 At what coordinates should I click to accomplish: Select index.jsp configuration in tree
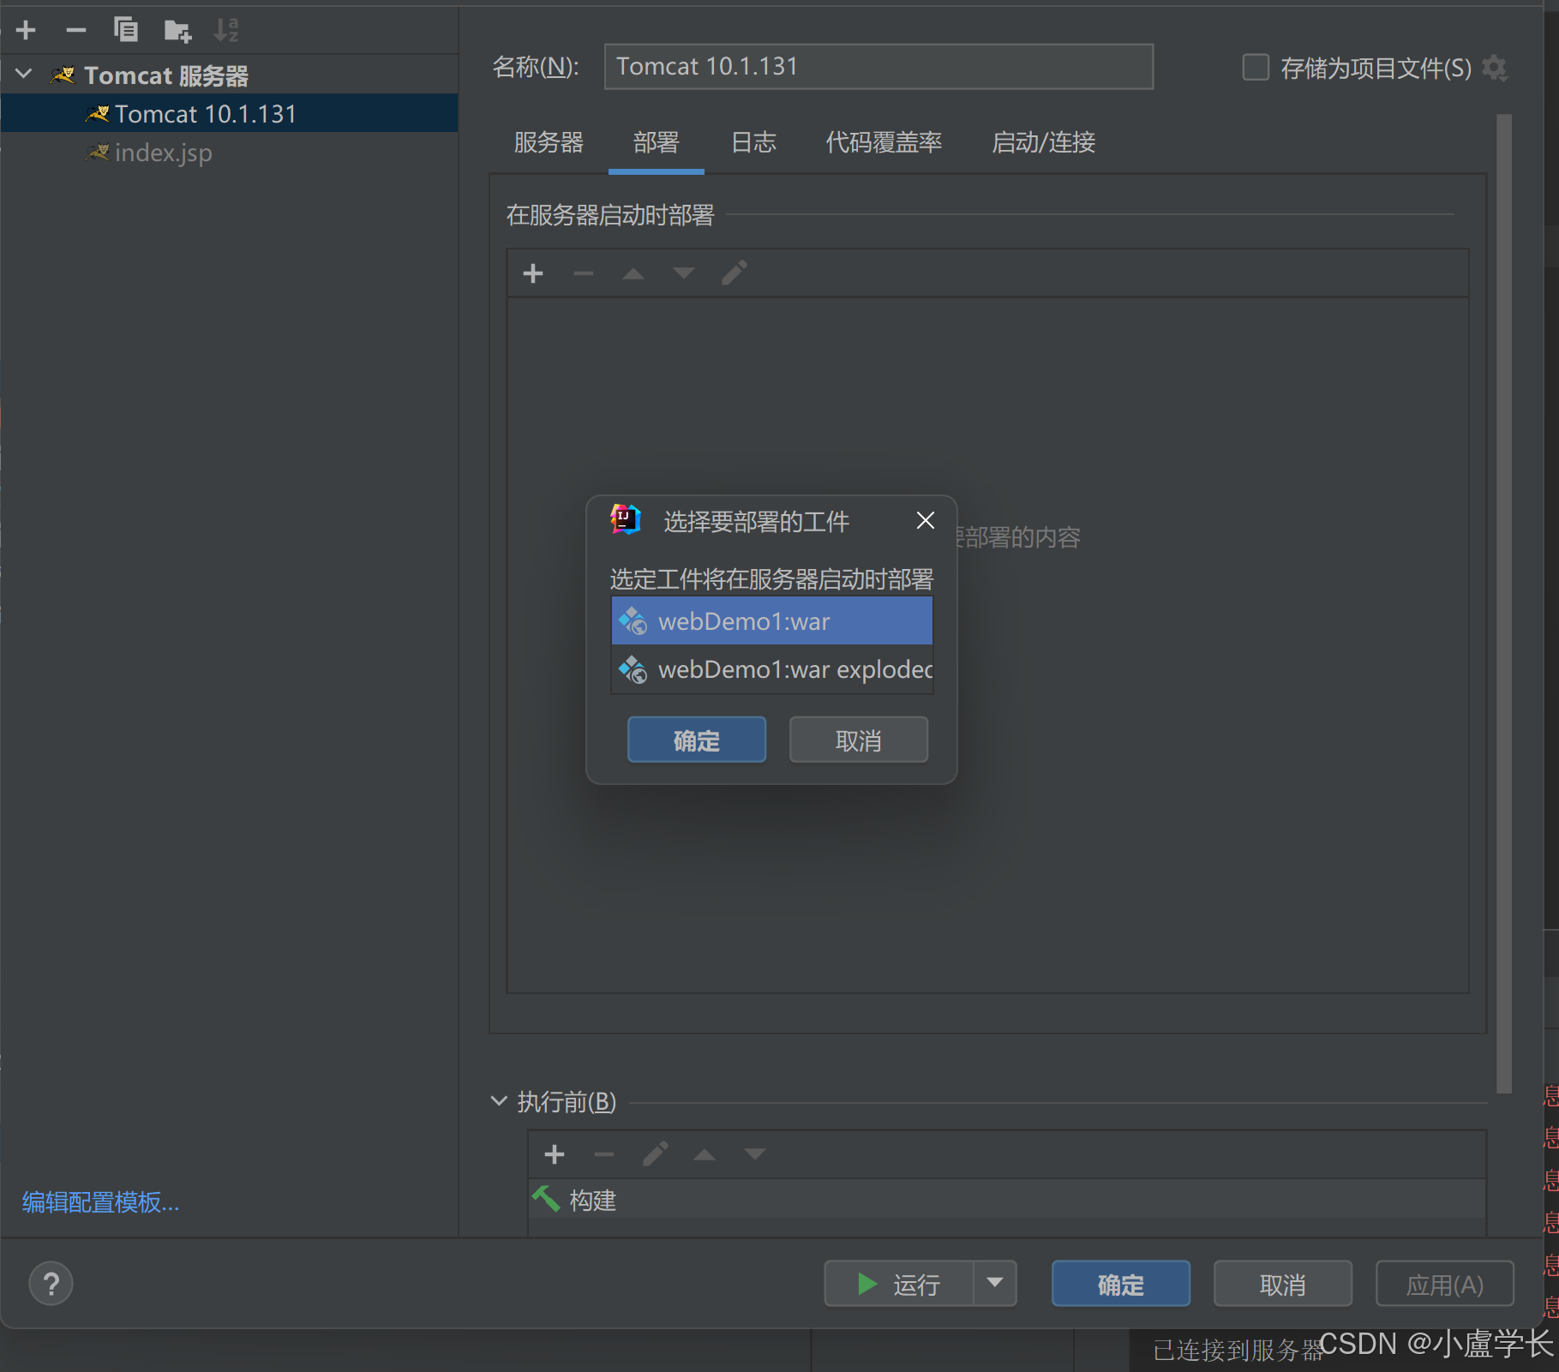163,153
